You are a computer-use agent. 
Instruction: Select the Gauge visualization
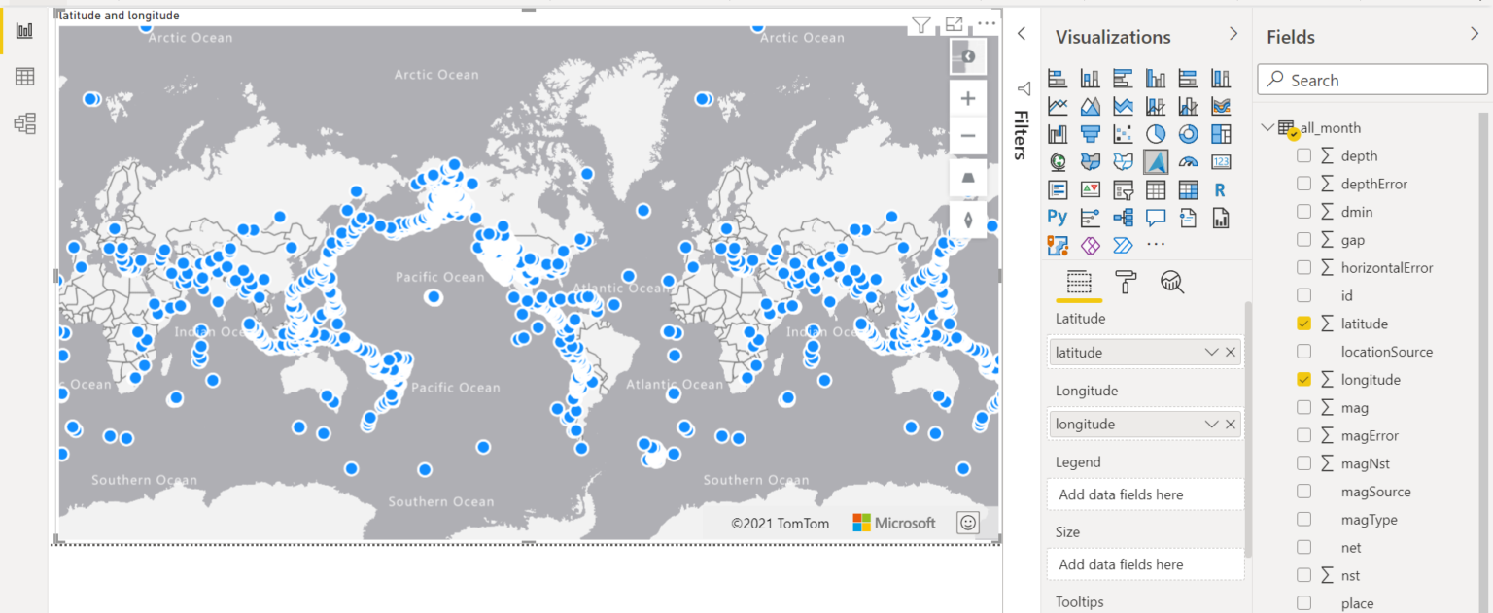1188,161
